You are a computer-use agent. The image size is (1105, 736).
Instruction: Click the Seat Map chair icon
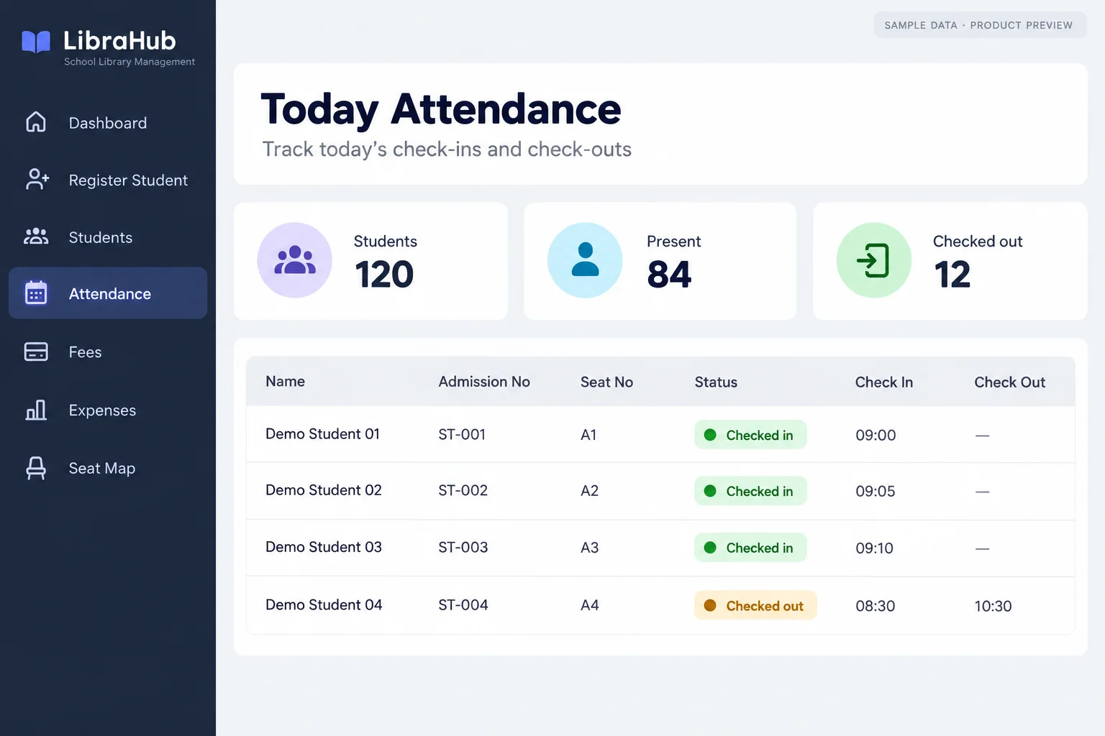36,468
